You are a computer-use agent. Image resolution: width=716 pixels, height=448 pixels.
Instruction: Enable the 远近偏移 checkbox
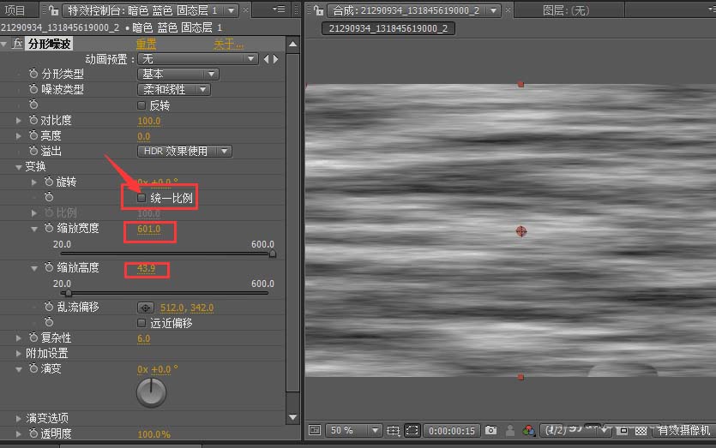pos(141,323)
